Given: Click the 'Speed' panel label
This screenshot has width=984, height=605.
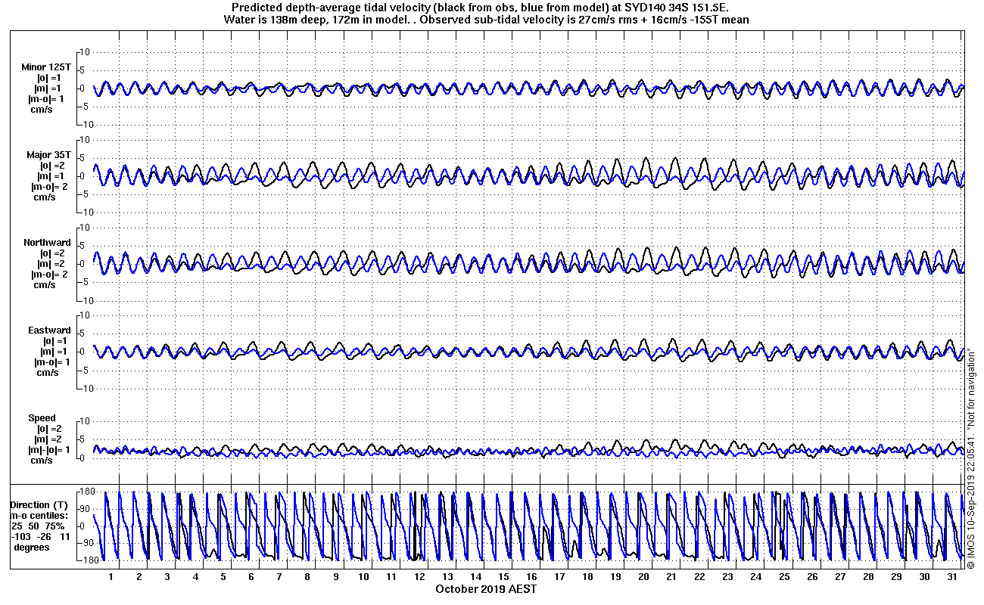Looking at the screenshot, I should pyautogui.click(x=42, y=418).
